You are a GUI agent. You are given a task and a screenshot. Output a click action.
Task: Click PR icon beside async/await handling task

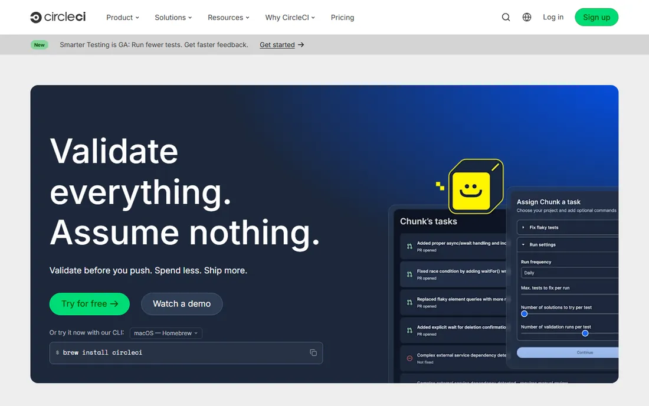pyautogui.click(x=409, y=246)
